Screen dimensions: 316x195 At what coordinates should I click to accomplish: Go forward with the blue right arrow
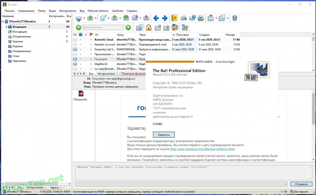(x=165, y=18)
